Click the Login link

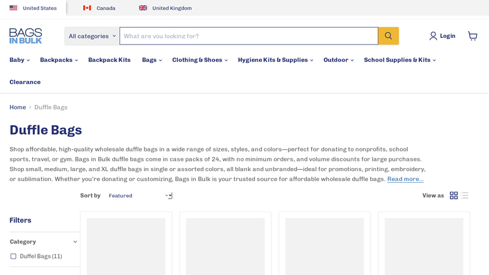pyautogui.click(x=443, y=36)
